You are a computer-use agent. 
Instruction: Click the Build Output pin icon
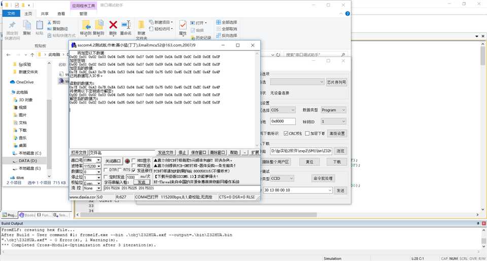[478, 223]
